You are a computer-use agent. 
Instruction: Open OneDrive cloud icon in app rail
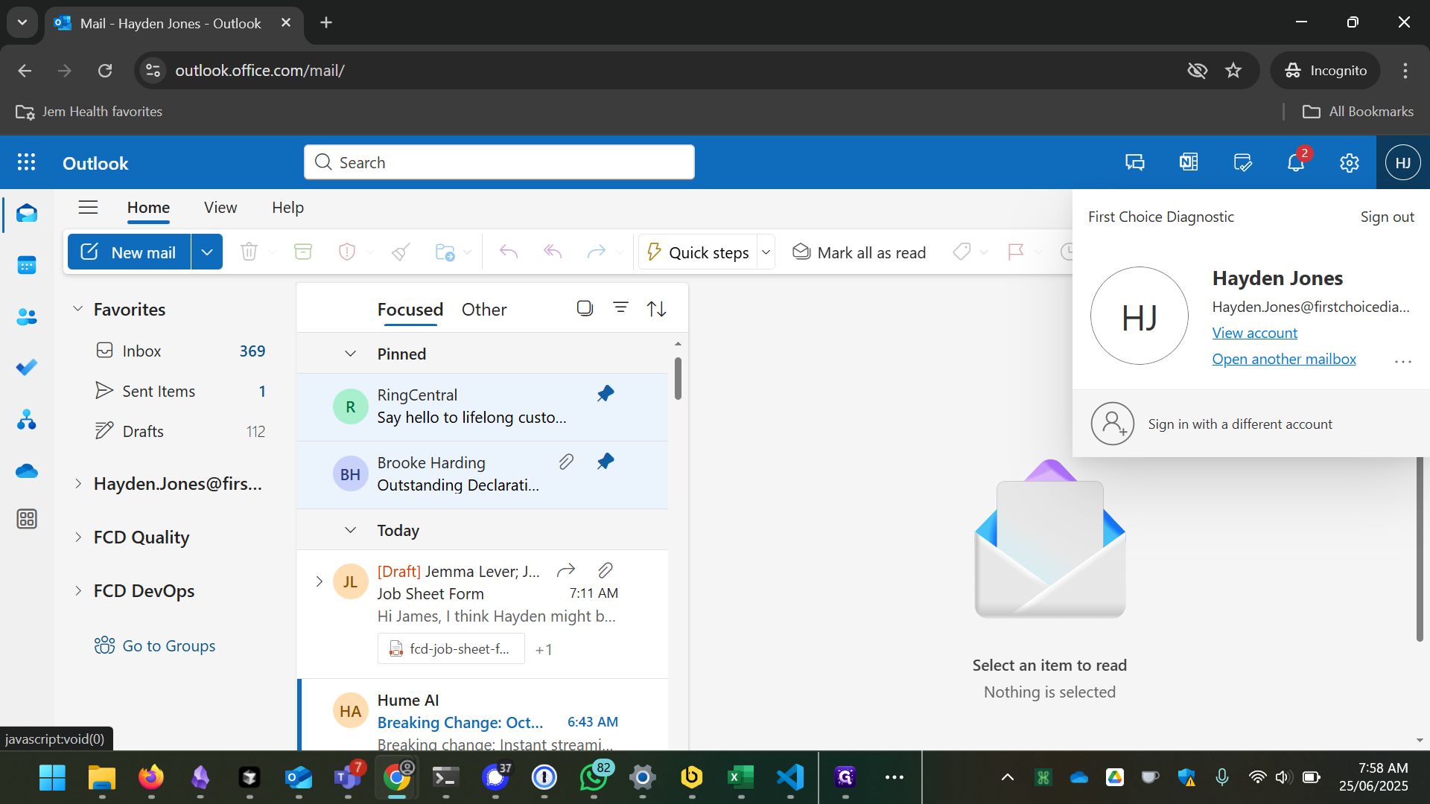tap(27, 470)
